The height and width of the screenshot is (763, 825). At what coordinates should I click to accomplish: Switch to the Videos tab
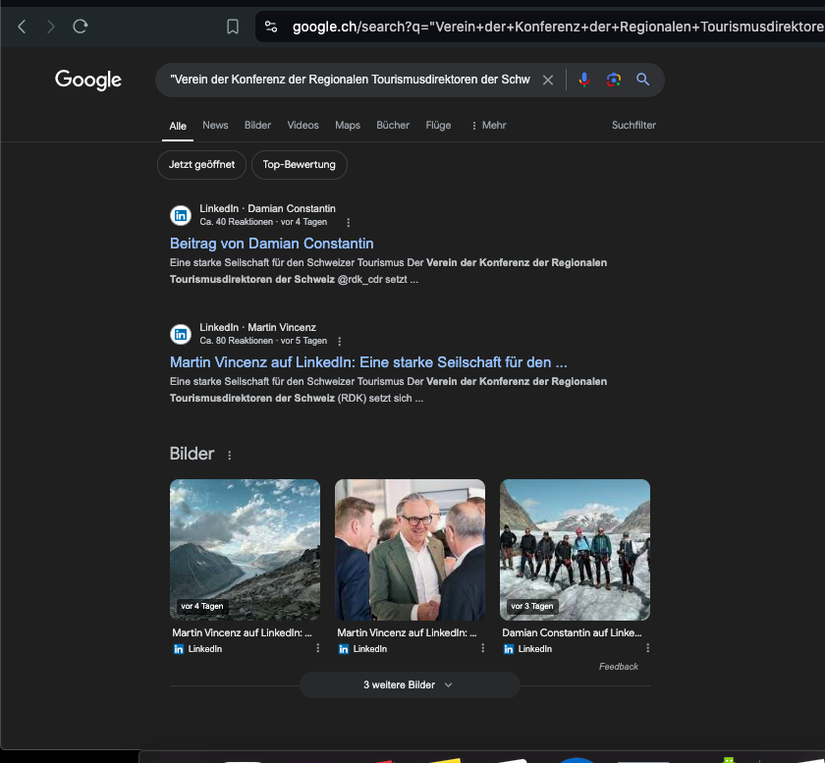303,126
